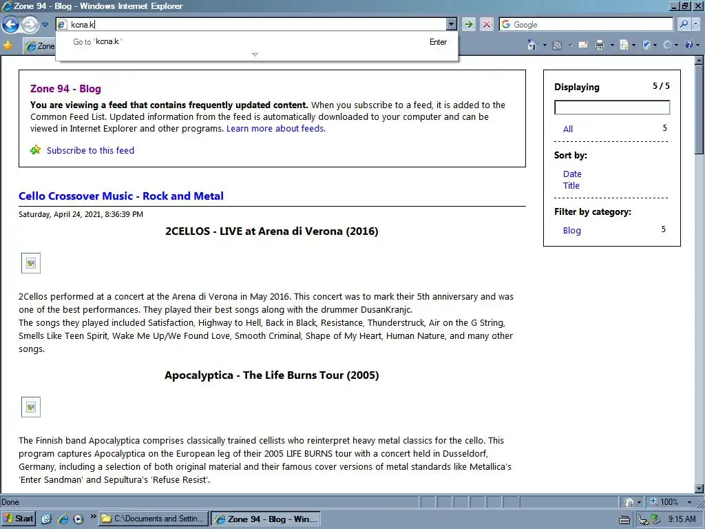The width and height of the screenshot is (705, 529).
Task: Click 'Learn more about feeds' link
Action: click(x=275, y=129)
